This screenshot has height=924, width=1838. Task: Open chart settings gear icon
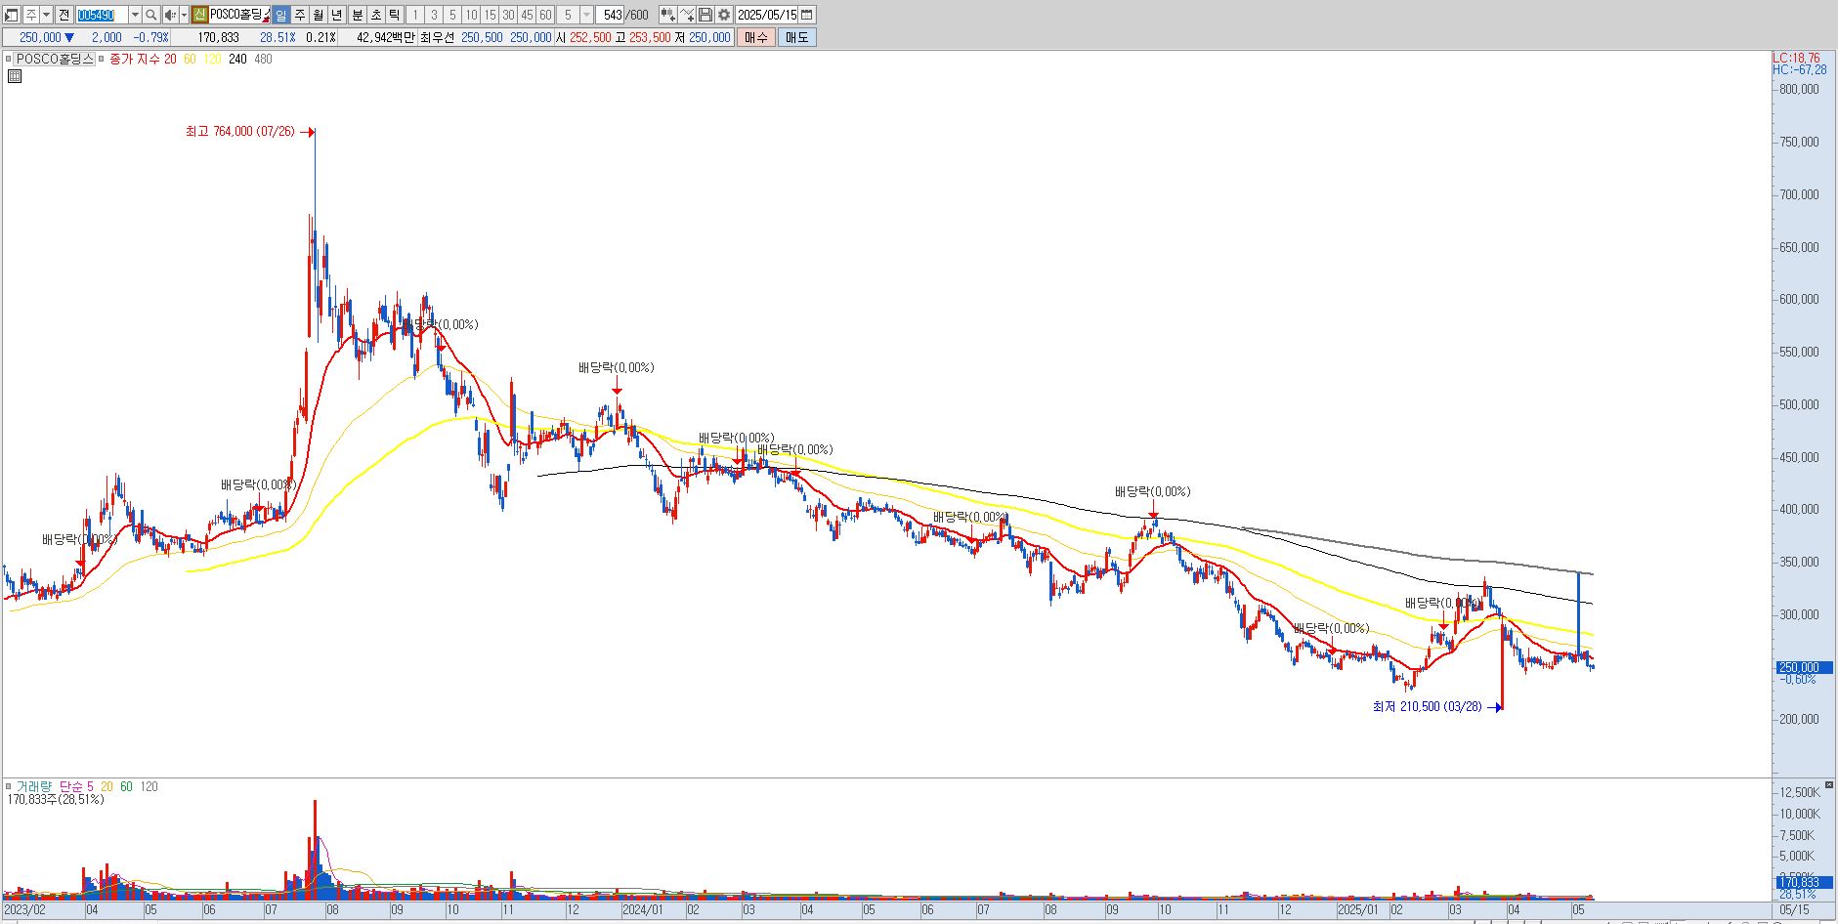click(x=724, y=15)
